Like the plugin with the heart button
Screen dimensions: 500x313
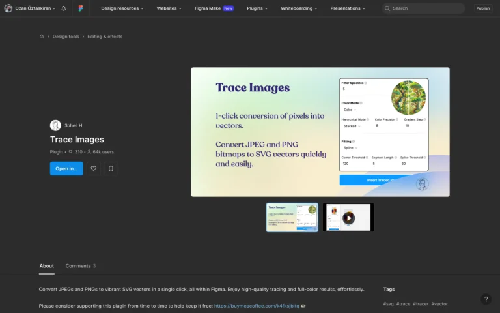click(x=94, y=168)
